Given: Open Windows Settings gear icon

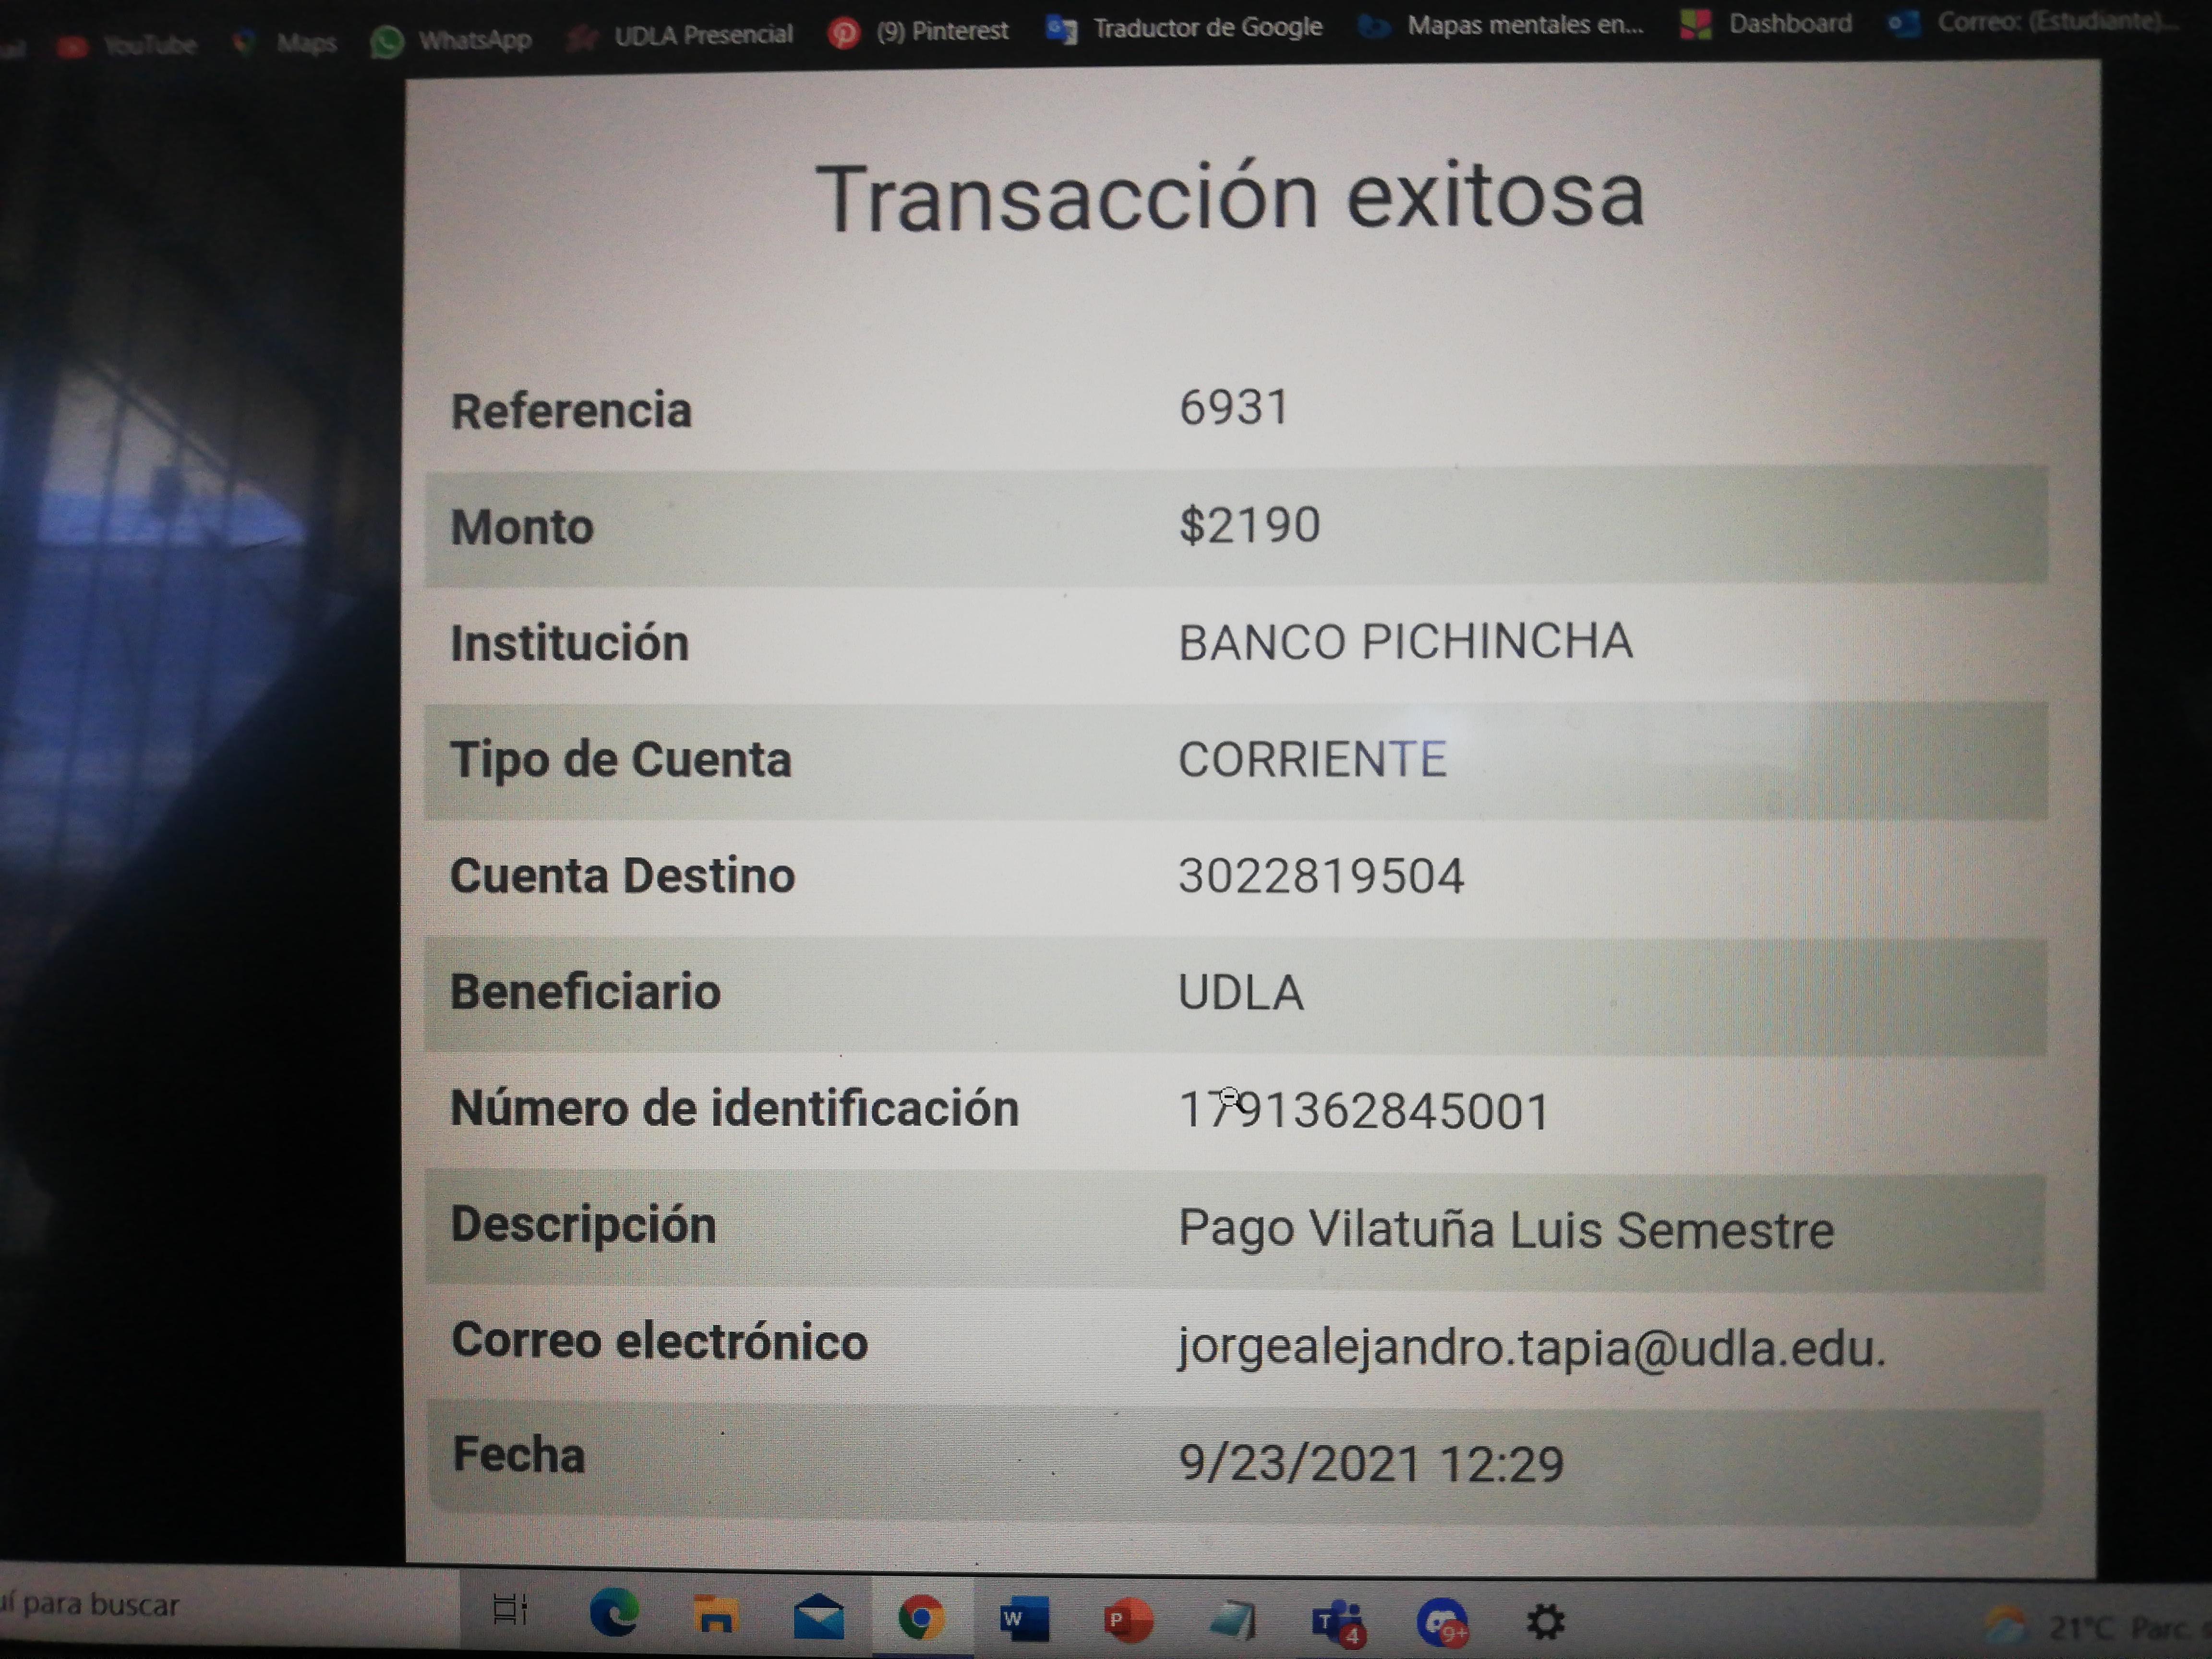Looking at the screenshot, I should [1545, 1621].
